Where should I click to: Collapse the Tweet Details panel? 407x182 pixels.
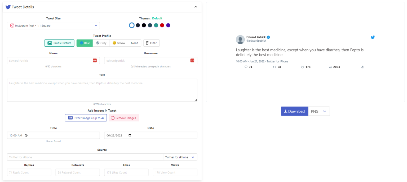tap(196, 7)
